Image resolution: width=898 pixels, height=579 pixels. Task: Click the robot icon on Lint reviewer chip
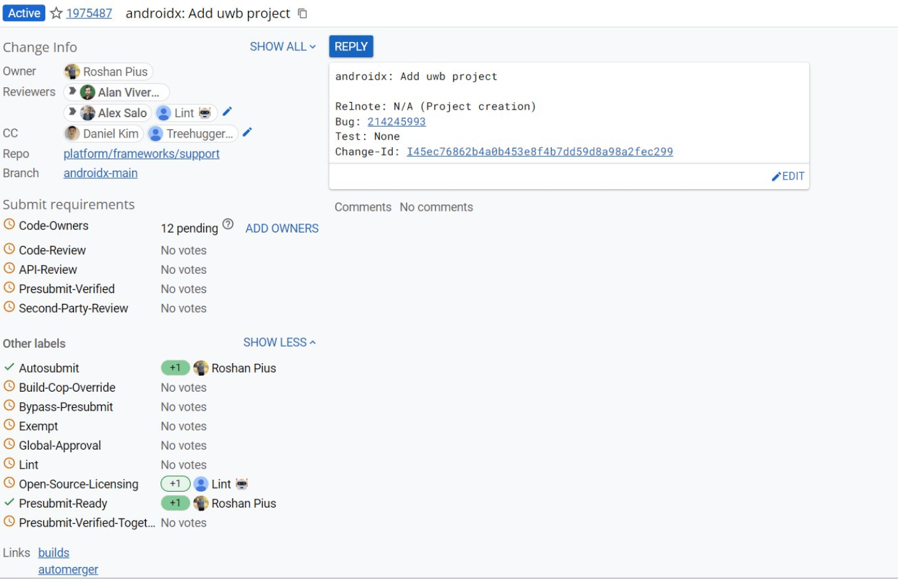[205, 113]
